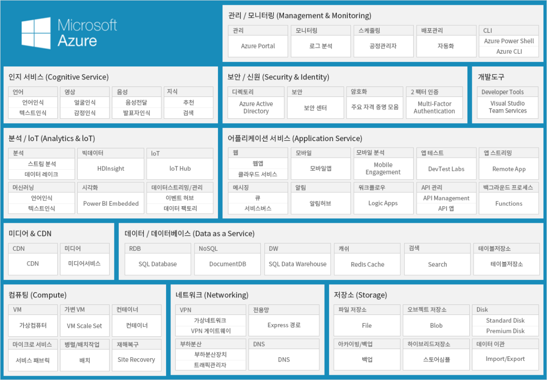
Task: Select Logic Apps box
Action: click(383, 204)
